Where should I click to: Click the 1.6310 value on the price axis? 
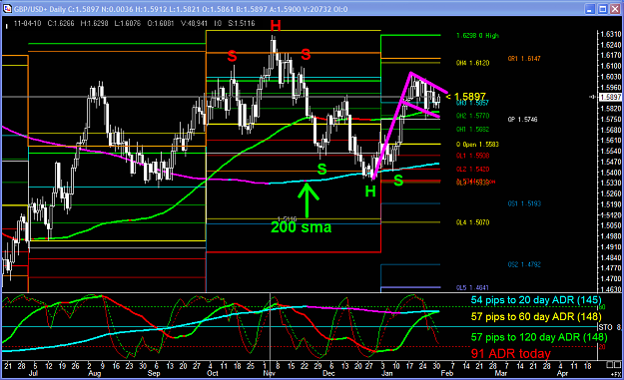click(x=610, y=35)
